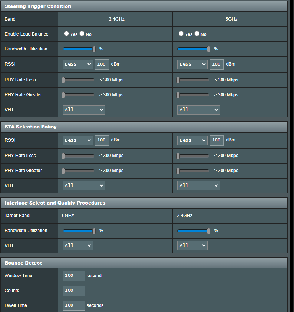The image size is (294, 312).
Task: Click 2.4GHz PHY Rate Greater slider in STA Selection
Action: 78,171
